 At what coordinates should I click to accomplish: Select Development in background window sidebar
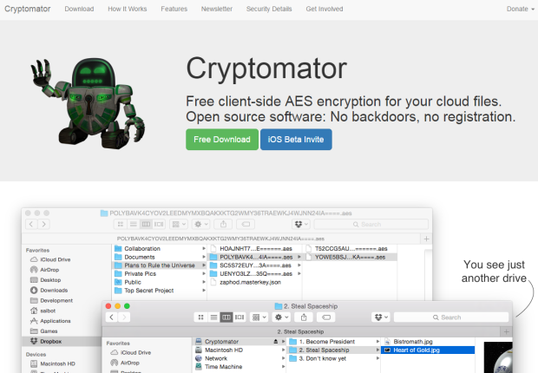[x=51, y=301]
